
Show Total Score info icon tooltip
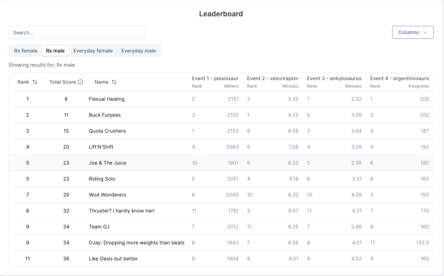[80, 82]
